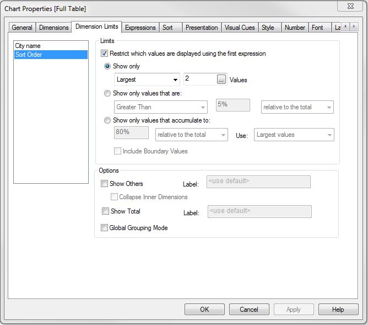Toggle the Restrict which values are displayed checkbox
This screenshot has height=325, width=368.
pyautogui.click(x=105, y=54)
